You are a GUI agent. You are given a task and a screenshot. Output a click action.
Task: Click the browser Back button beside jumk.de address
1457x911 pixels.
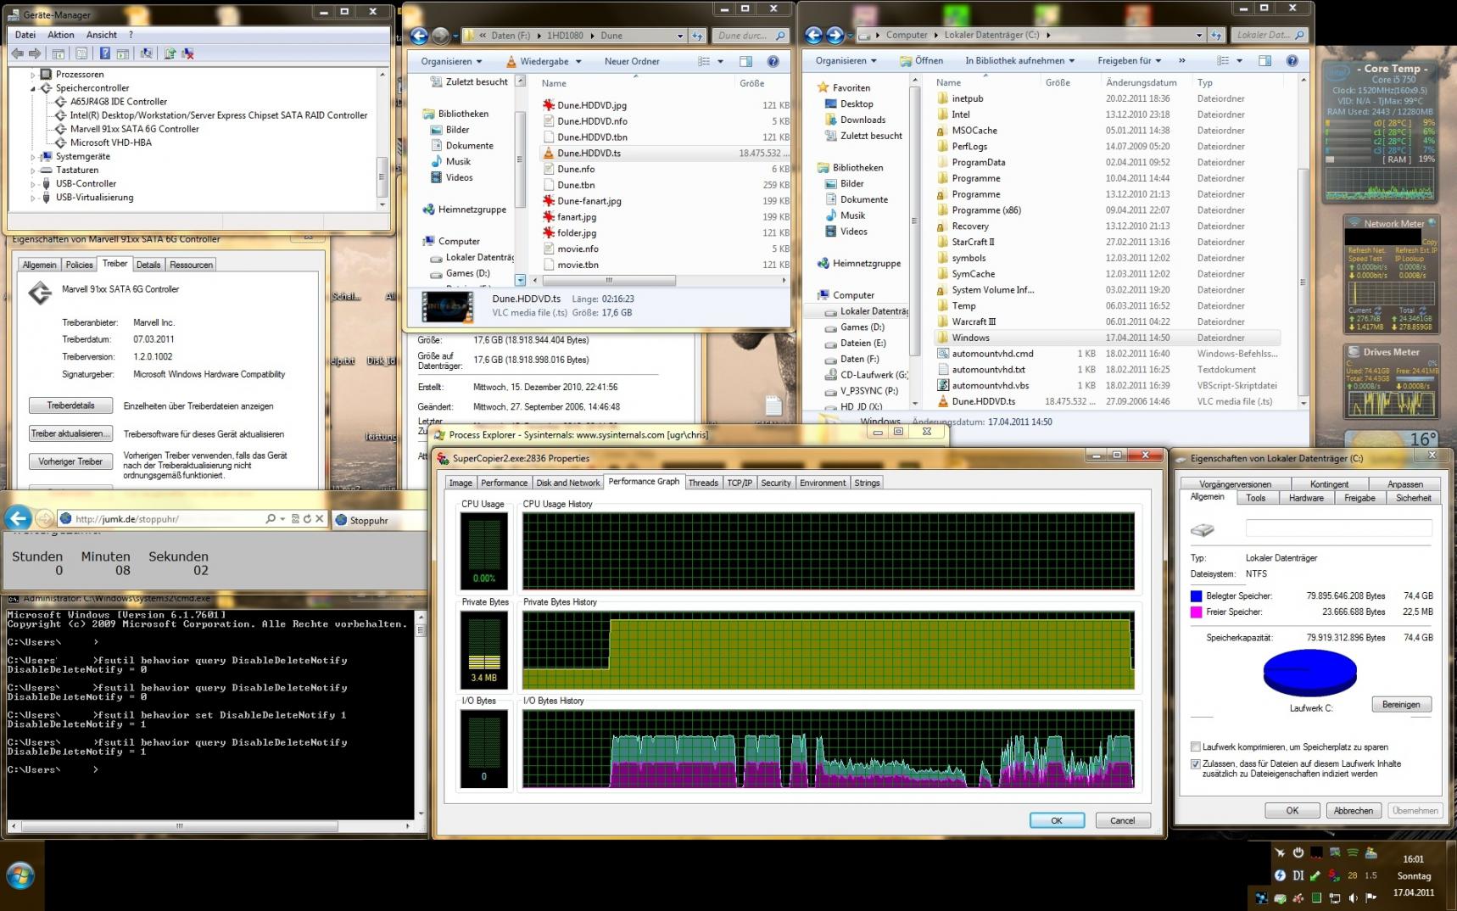pyautogui.click(x=19, y=518)
